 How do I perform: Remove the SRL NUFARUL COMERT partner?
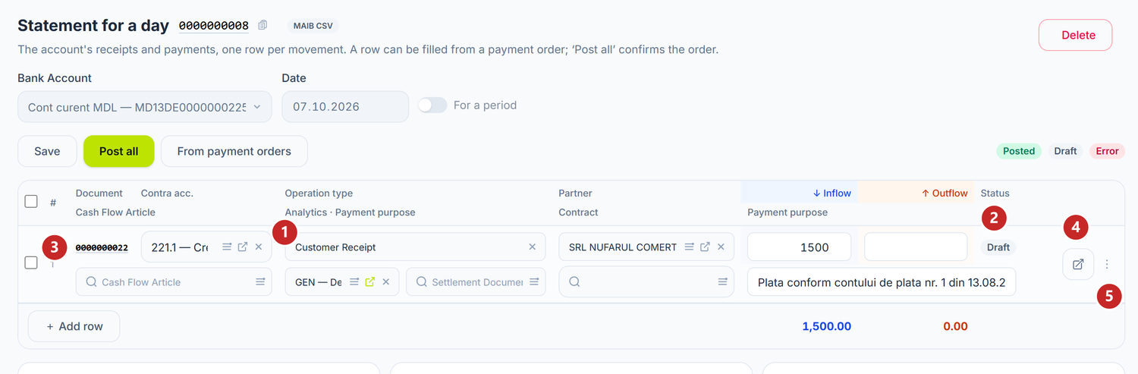pos(721,247)
